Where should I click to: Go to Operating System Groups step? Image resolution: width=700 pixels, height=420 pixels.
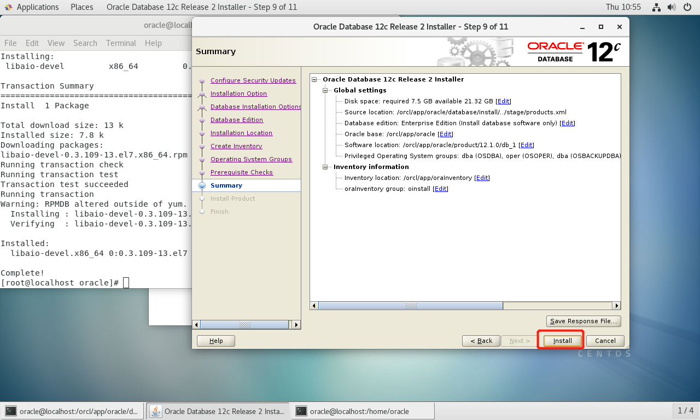(251, 159)
